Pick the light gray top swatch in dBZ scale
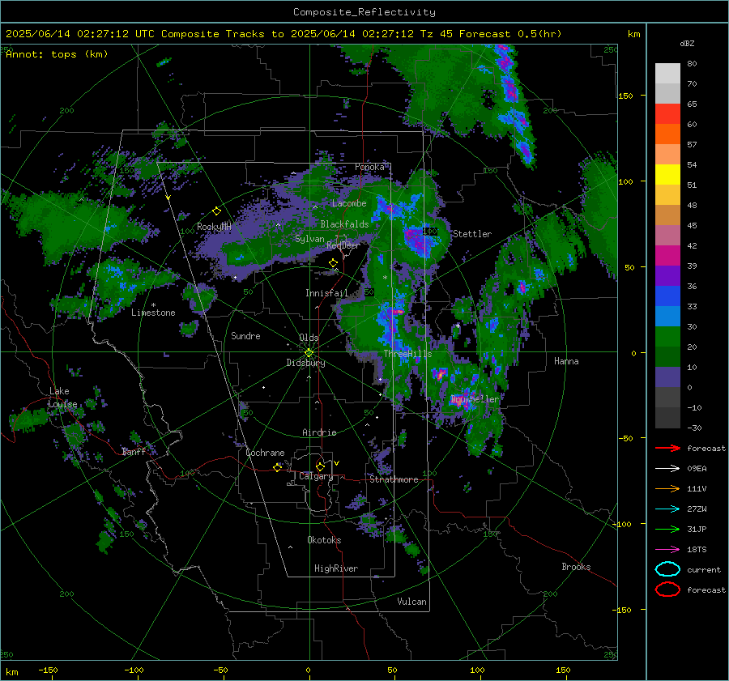 [667, 74]
